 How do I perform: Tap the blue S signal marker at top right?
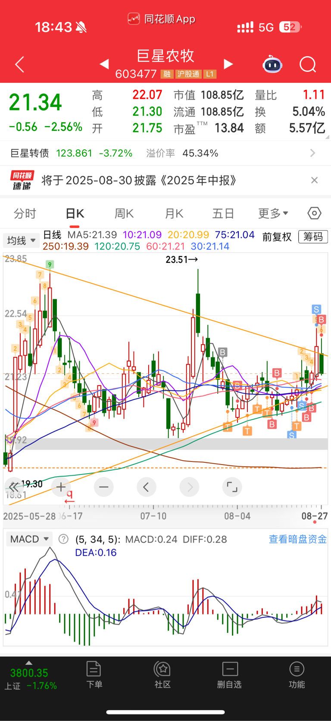tap(316, 309)
